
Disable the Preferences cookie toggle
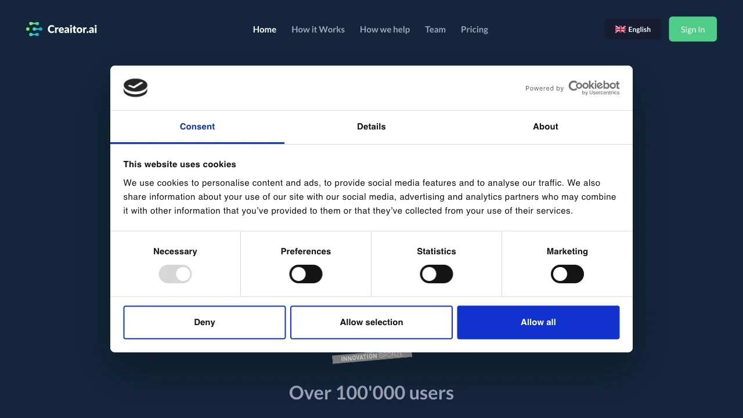point(306,273)
